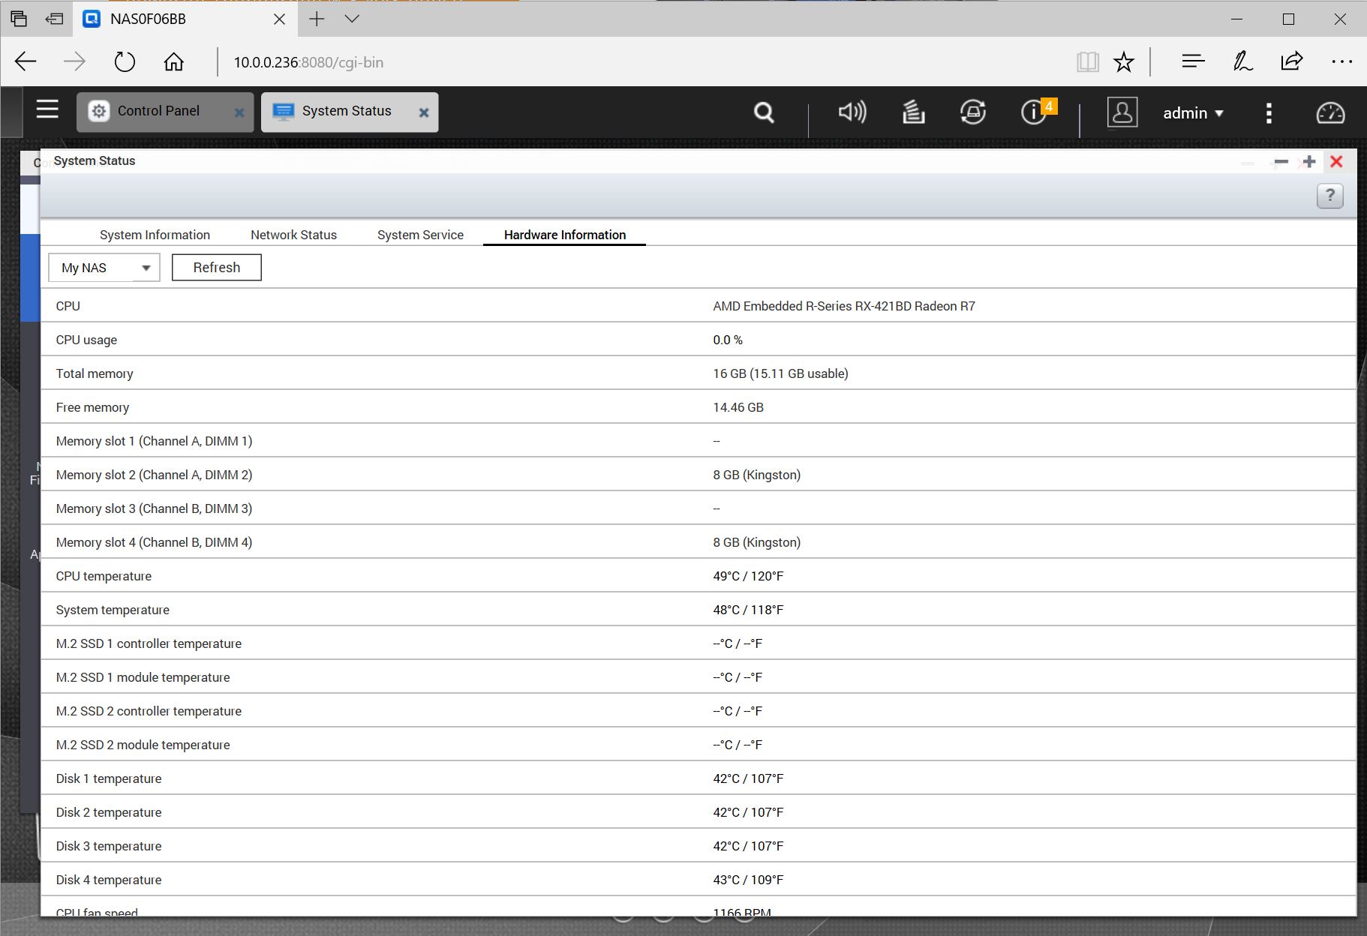Click the Memory slot 4 row label
The width and height of the screenshot is (1367, 936).
(x=154, y=542)
